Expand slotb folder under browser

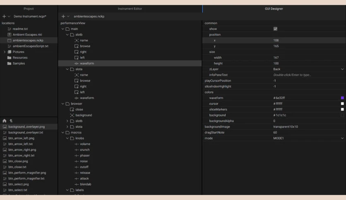point(67,121)
